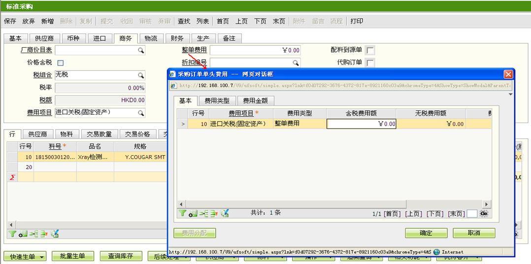Image resolution: width=531 pixels, height=264 pixels.
Task: Expand the dialog header options arrow
Action: click(510, 94)
